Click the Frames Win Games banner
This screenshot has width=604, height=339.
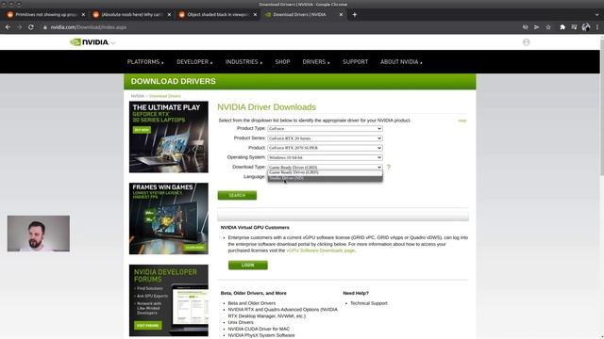pos(169,218)
